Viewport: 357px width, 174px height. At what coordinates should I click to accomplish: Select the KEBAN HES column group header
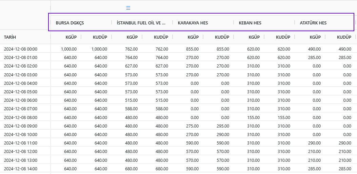tap(250, 23)
